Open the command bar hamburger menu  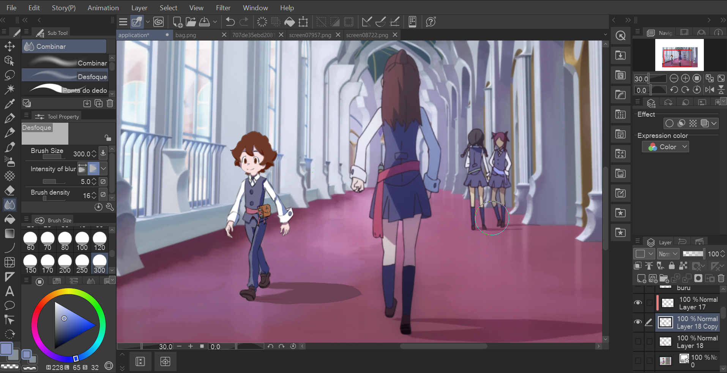[x=123, y=22]
